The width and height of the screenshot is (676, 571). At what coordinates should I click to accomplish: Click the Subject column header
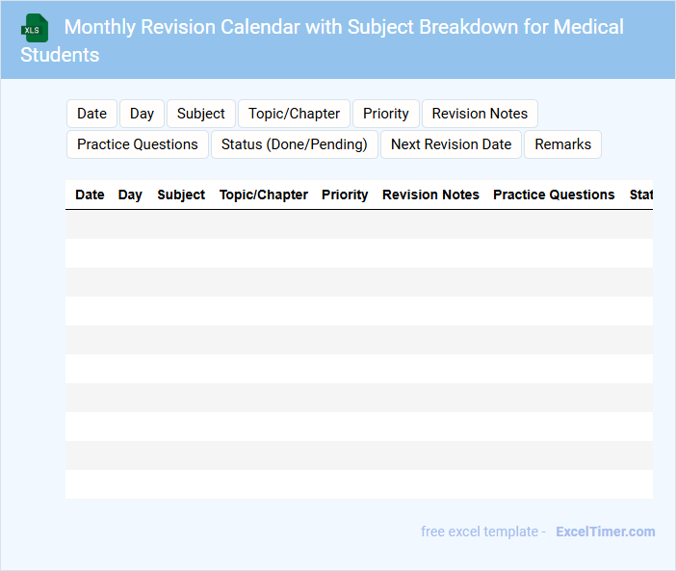[181, 195]
